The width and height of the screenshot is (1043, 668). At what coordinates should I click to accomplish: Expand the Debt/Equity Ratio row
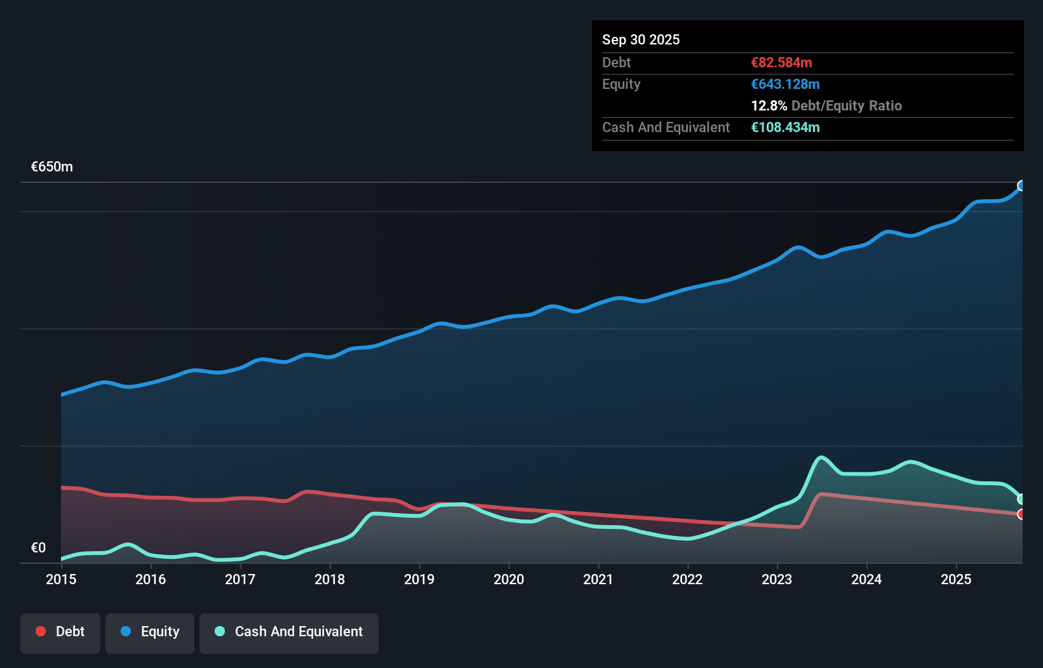point(826,105)
